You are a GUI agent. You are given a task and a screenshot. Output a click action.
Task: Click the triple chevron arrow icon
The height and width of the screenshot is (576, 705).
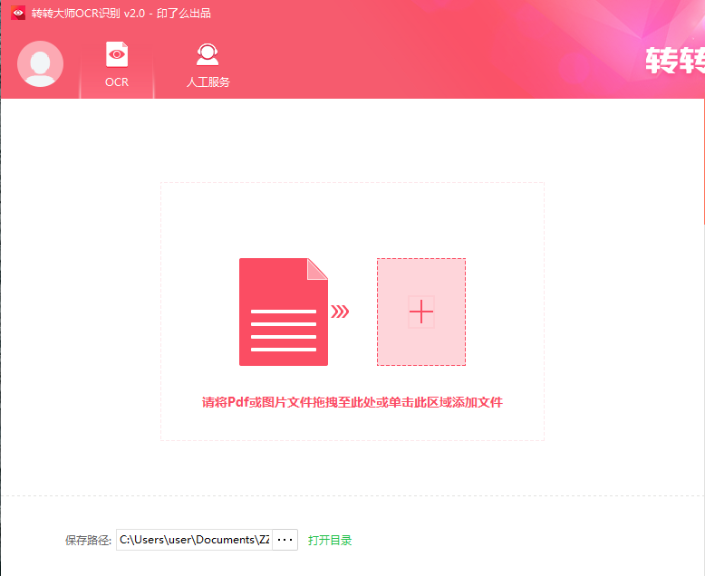tap(340, 312)
